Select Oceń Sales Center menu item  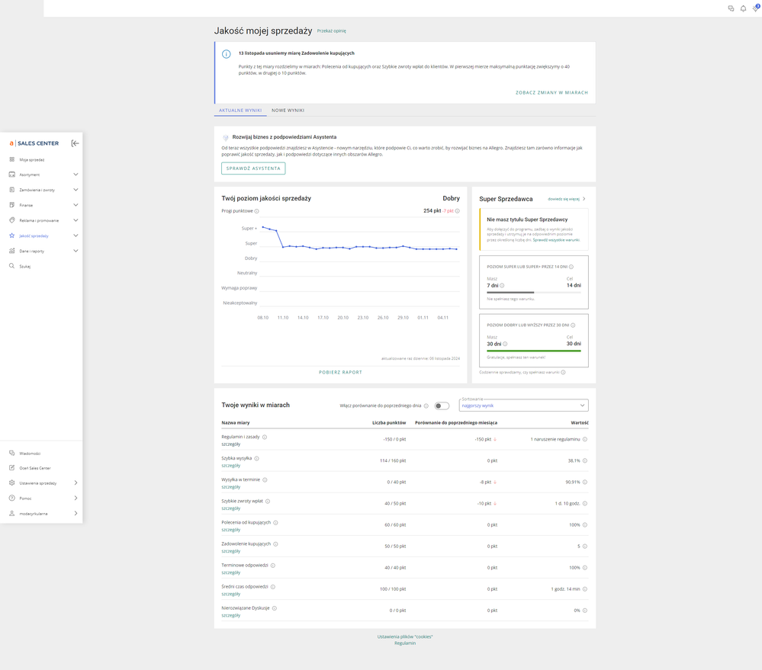[x=35, y=469]
